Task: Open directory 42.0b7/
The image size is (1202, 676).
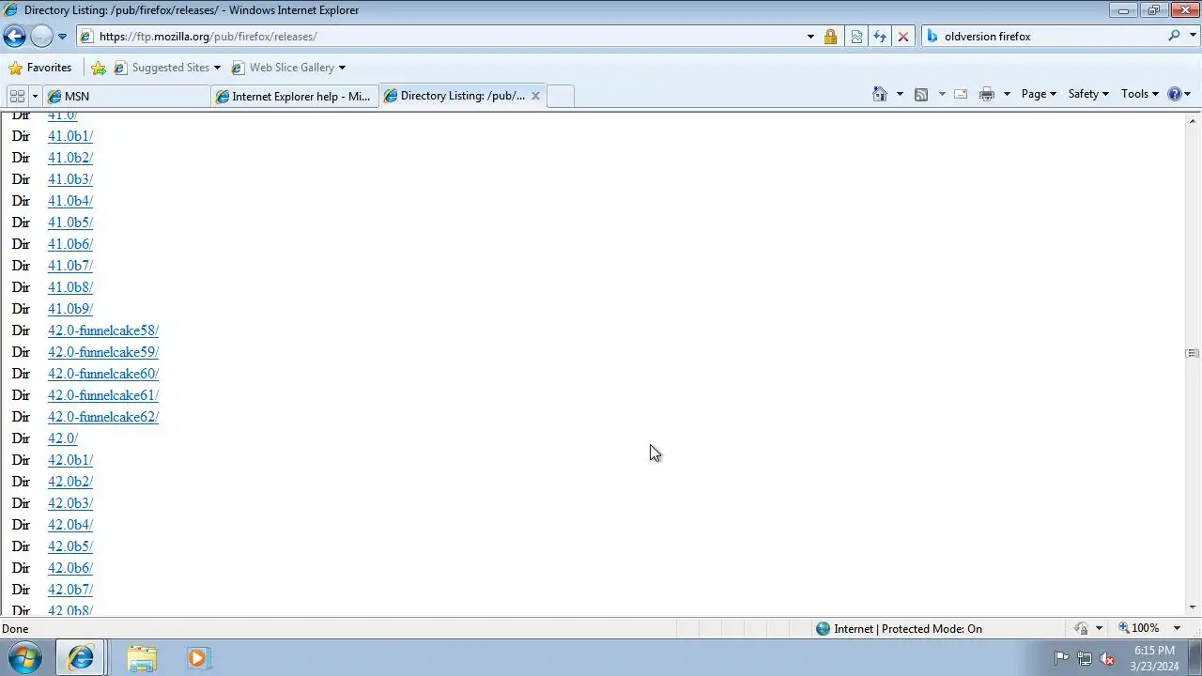Action: pyautogui.click(x=70, y=590)
